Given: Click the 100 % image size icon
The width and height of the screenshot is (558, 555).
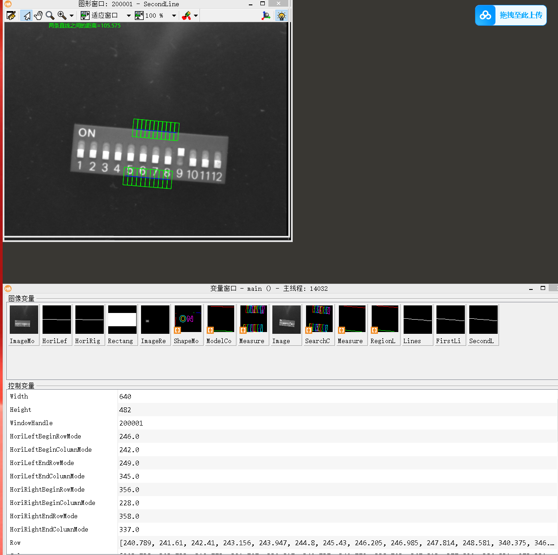Looking at the screenshot, I should click(139, 16).
